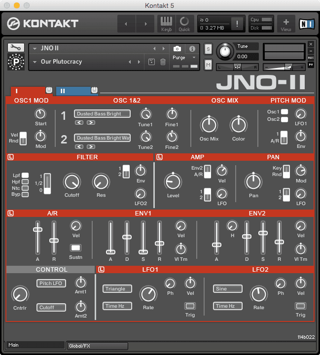This screenshot has height=355, width=320.
Task: Toggle power icon on layer II tab
Action: point(94,90)
